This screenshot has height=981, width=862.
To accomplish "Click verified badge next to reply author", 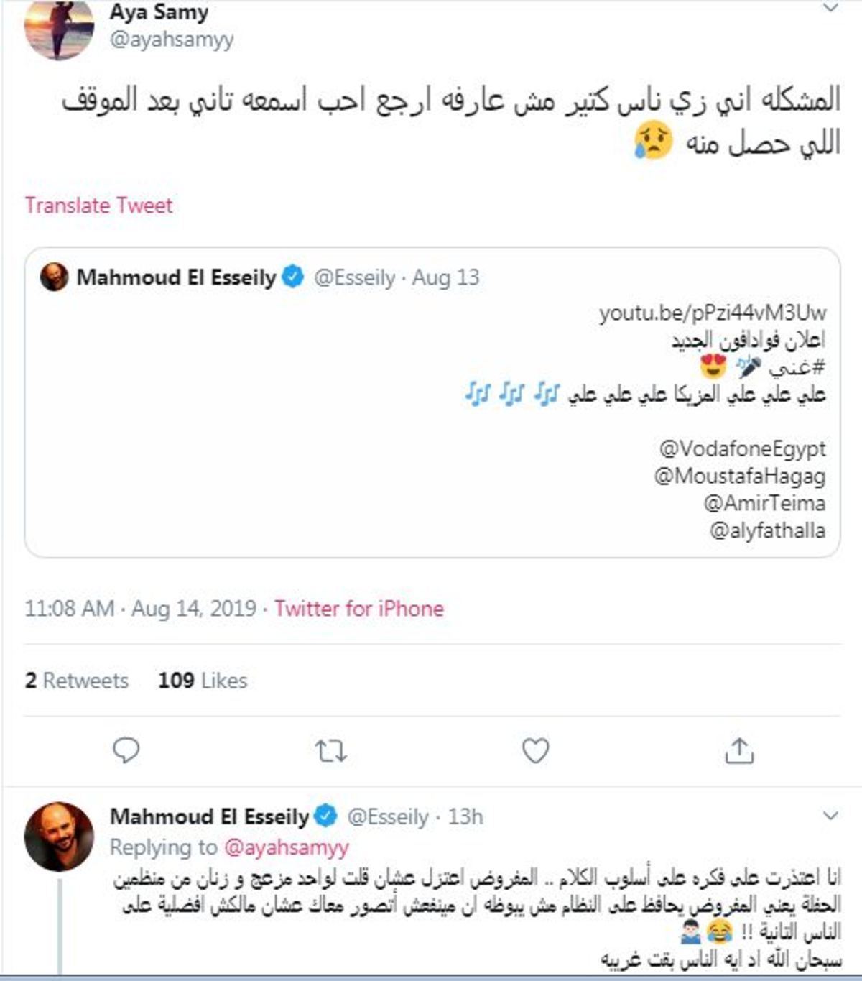I will [x=326, y=816].
